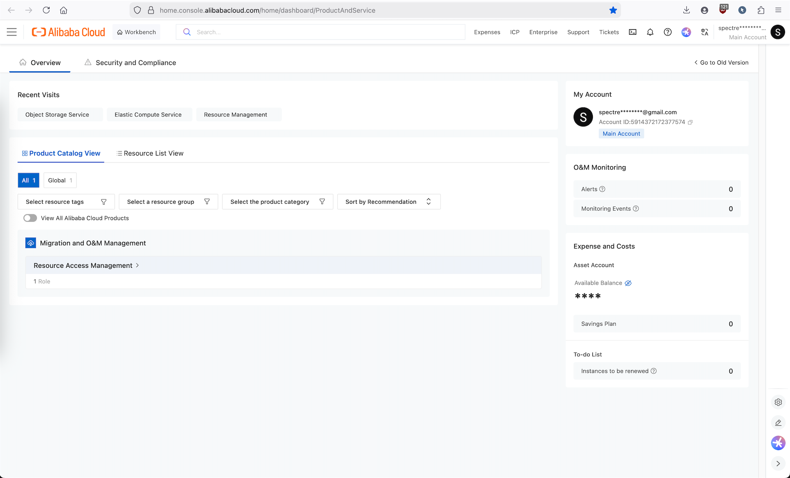Go to Old Version link
The width and height of the screenshot is (790, 478).
[x=721, y=63]
